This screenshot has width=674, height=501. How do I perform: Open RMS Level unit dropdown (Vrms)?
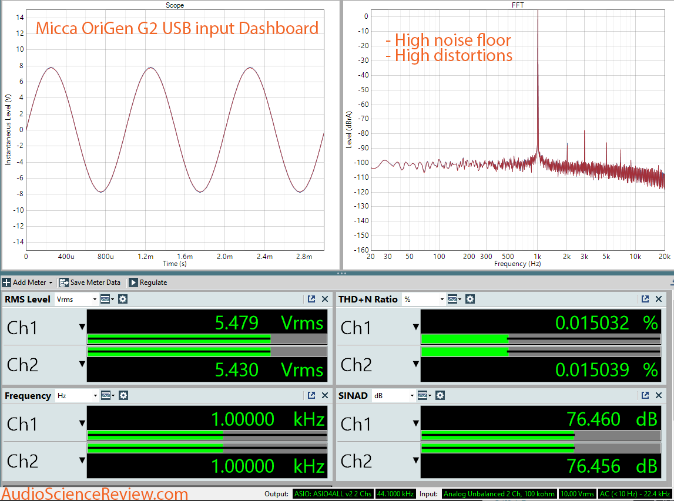pyautogui.click(x=76, y=299)
